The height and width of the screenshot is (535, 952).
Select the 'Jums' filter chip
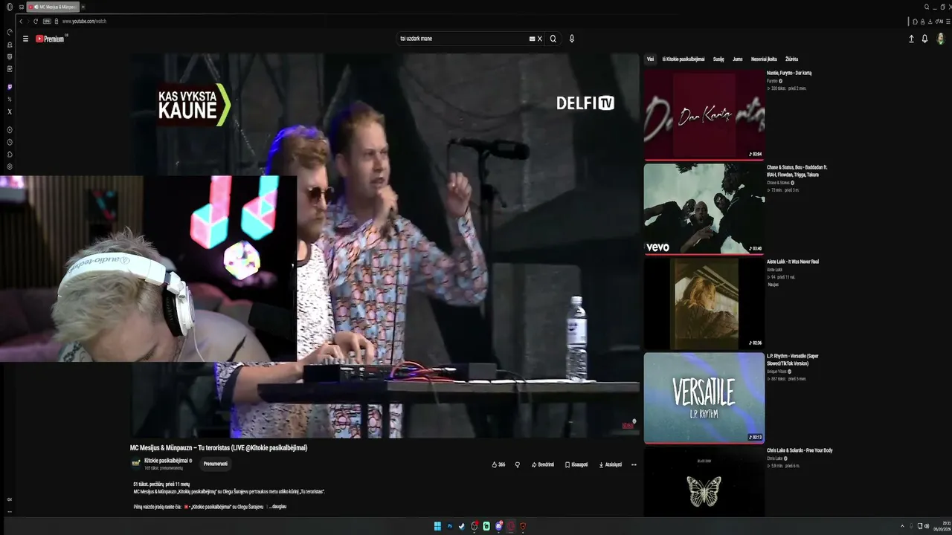coord(738,59)
